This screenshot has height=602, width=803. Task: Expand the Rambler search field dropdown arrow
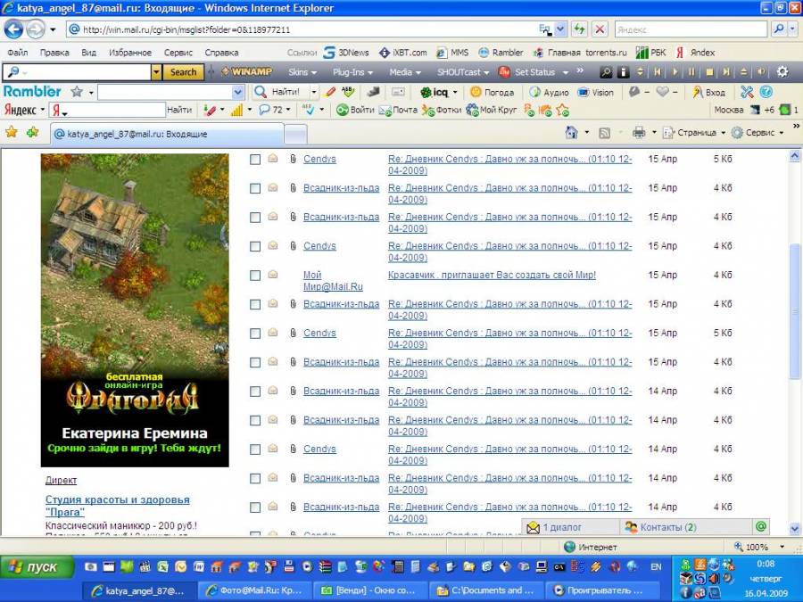237,92
